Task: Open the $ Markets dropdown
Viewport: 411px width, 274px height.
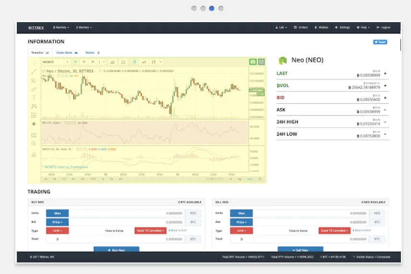Action: coord(84,27)
